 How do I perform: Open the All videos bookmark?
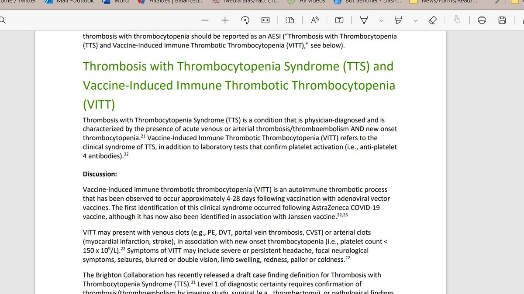click(306, 2)
